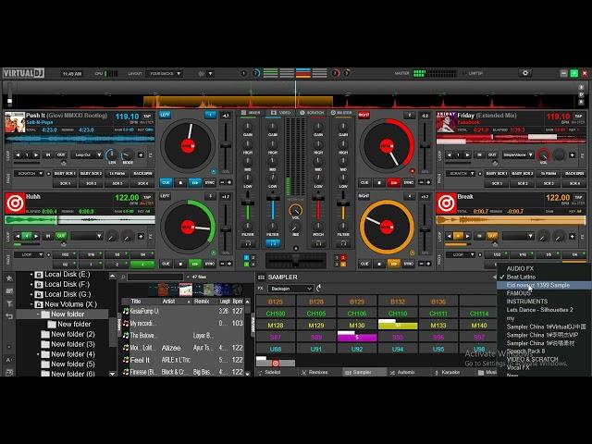The image size is (592, 444).
Task: Select the FAMOUS sampler bank from the menu
Action: click(x=519, y=293)
